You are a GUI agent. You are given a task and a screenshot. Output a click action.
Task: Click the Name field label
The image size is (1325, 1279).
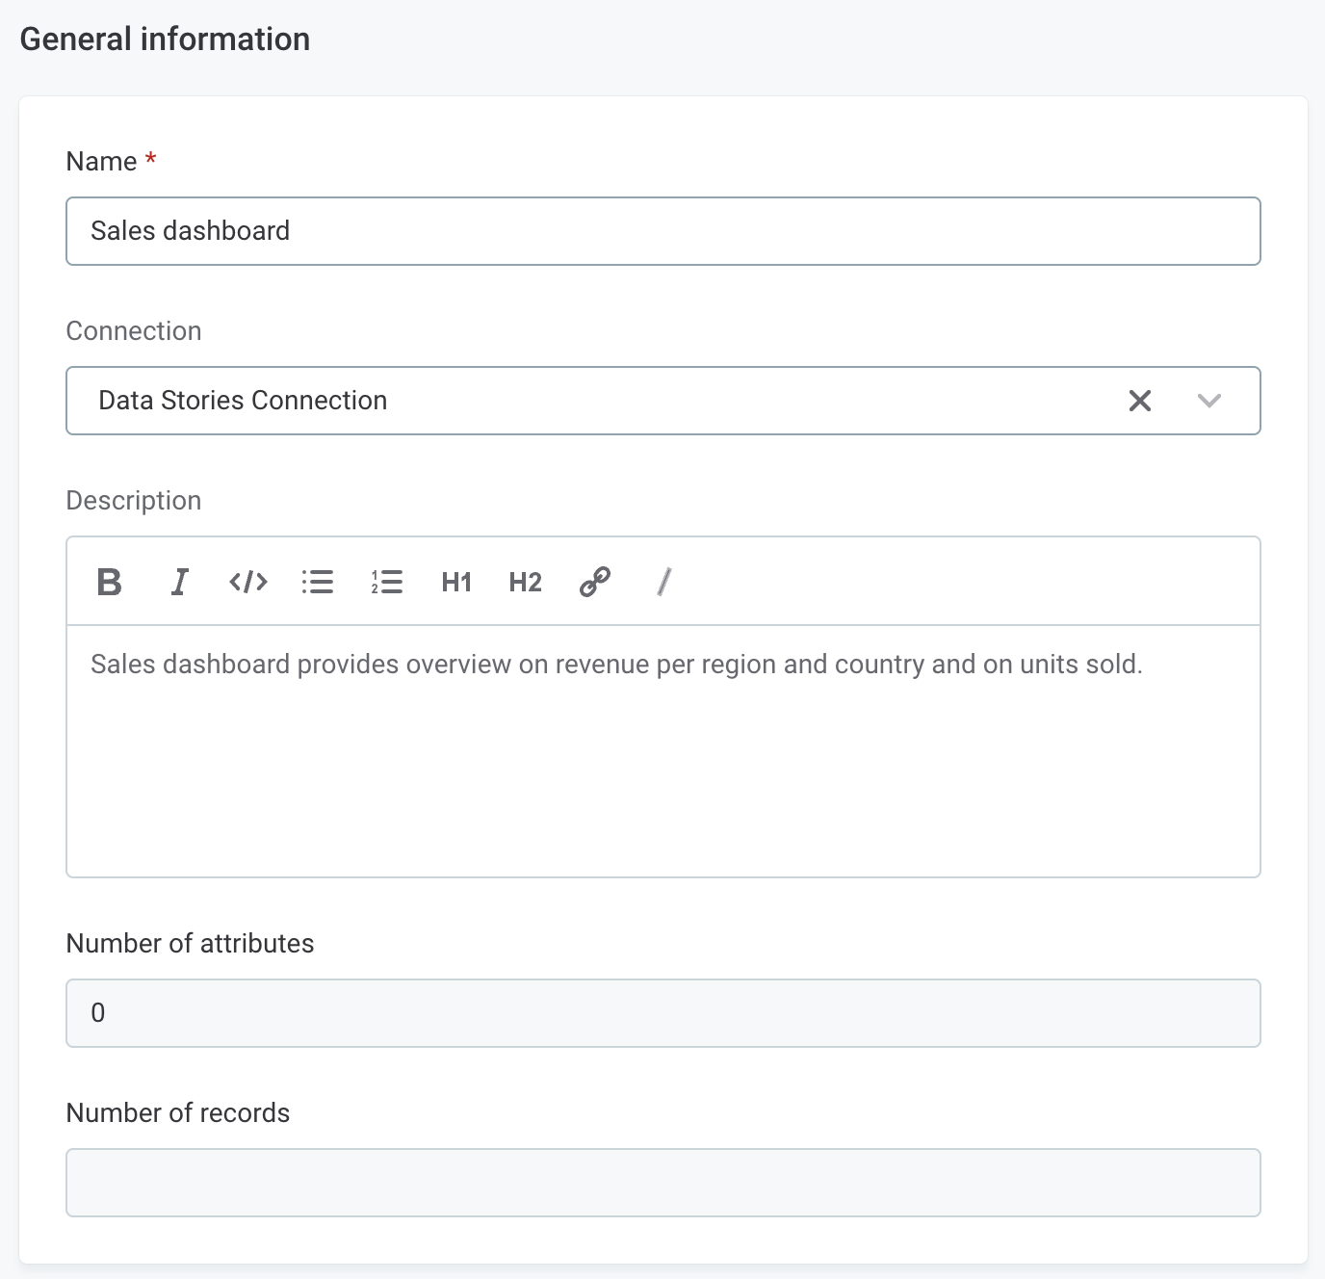101,162
